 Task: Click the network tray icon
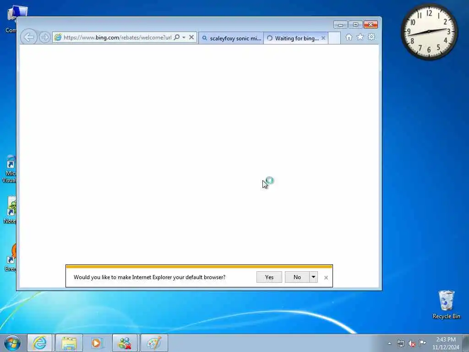[400, 343]
